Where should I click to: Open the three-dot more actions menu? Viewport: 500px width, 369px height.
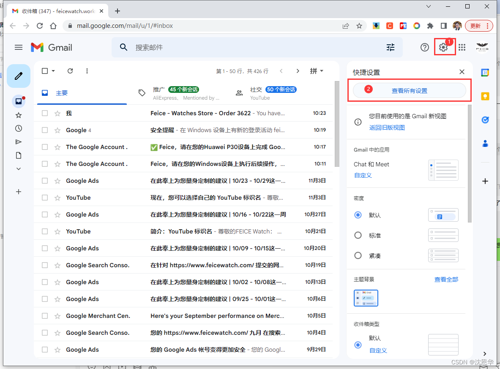[87, 71]
